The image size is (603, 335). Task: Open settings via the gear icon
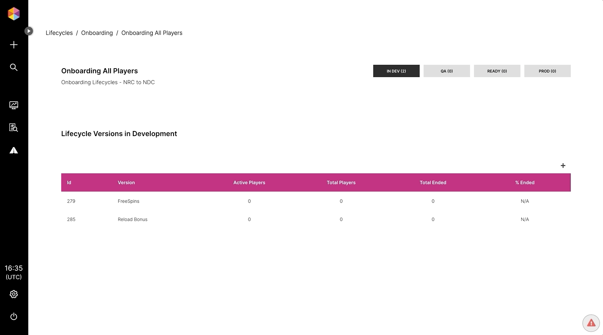[x=14, y=294]
